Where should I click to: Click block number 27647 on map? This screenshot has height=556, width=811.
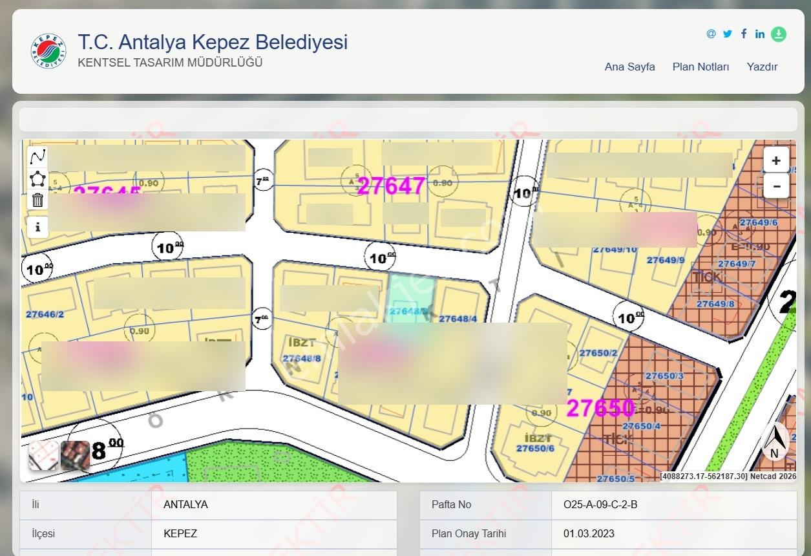(x=391, y=186)
